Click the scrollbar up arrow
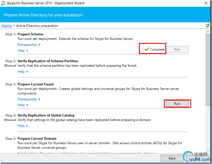Viewport: 212px width, 164px height. click(x=208, y=31)
